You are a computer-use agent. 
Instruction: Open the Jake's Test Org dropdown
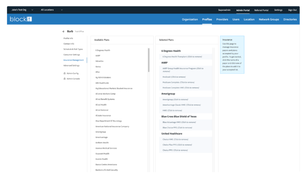click(22, 10)
